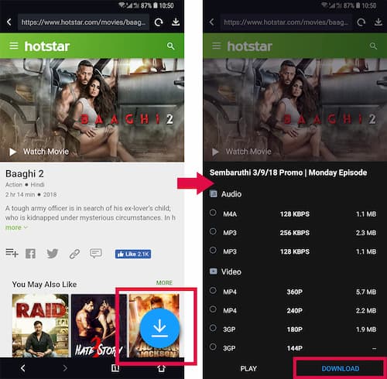Add Baaghi 2 to watchlist icon

12,253
